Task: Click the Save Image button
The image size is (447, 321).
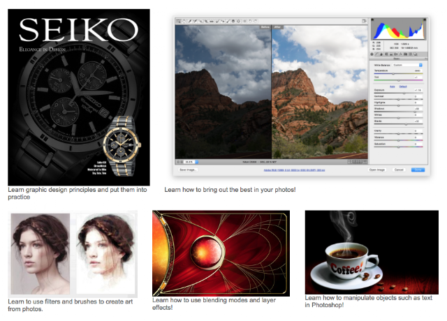Action: point(188,170)
